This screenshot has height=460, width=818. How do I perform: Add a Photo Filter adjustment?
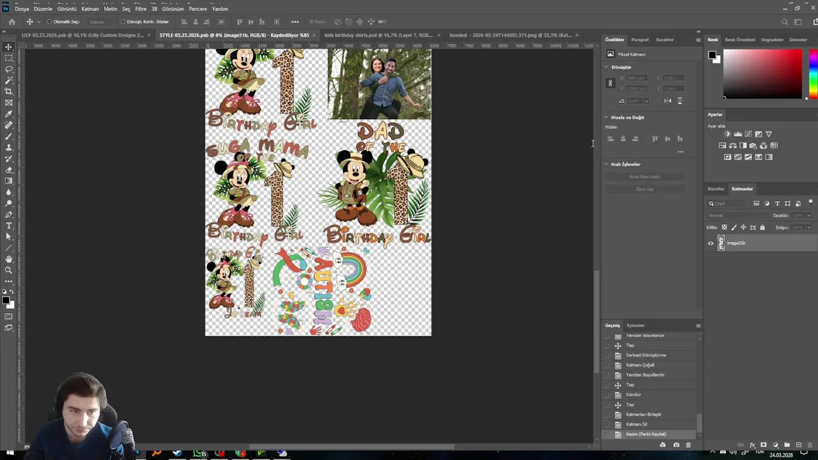coord(753,146)
